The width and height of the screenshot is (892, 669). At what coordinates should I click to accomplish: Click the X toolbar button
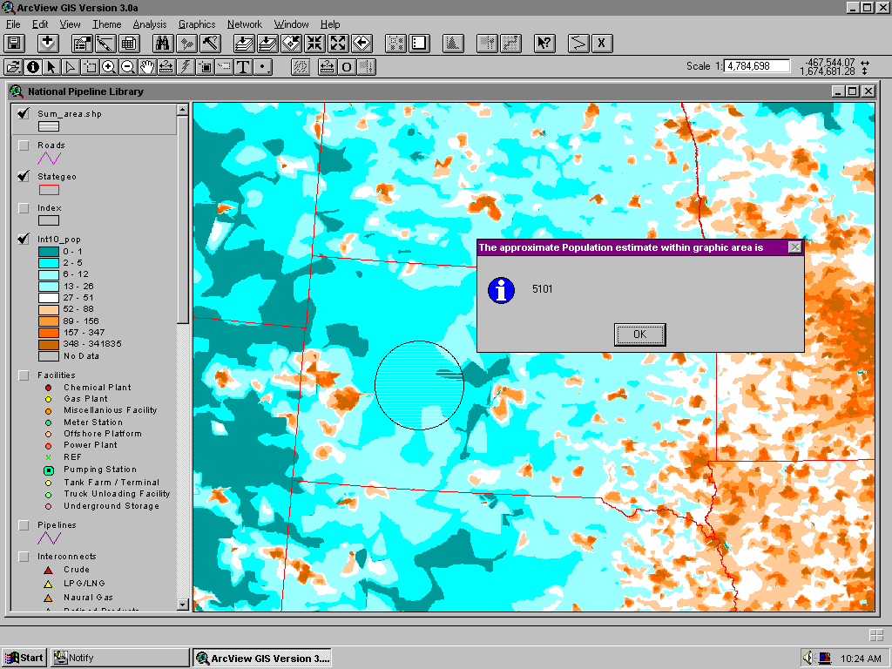tap(601, 44)
